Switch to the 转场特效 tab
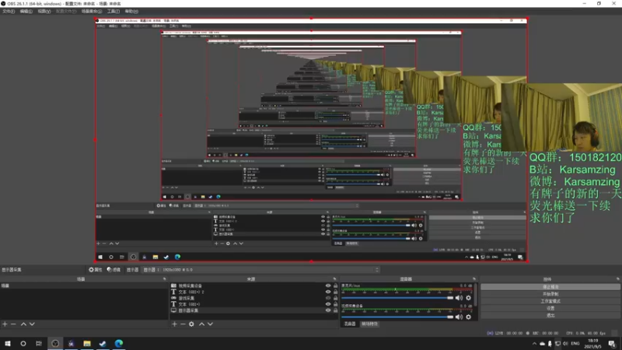This screenshot has width=622, height=350. [369, 324]
